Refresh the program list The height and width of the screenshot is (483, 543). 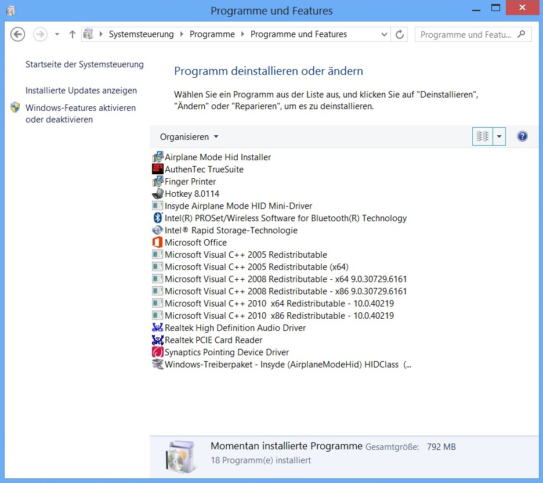click(x=399, y=34)
